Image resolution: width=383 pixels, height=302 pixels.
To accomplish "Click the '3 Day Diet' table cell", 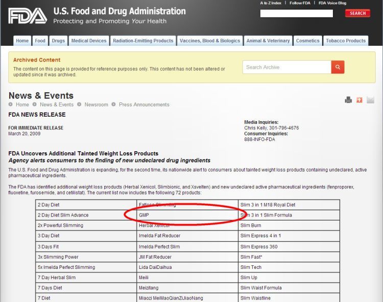I will (x=86, y=236).
